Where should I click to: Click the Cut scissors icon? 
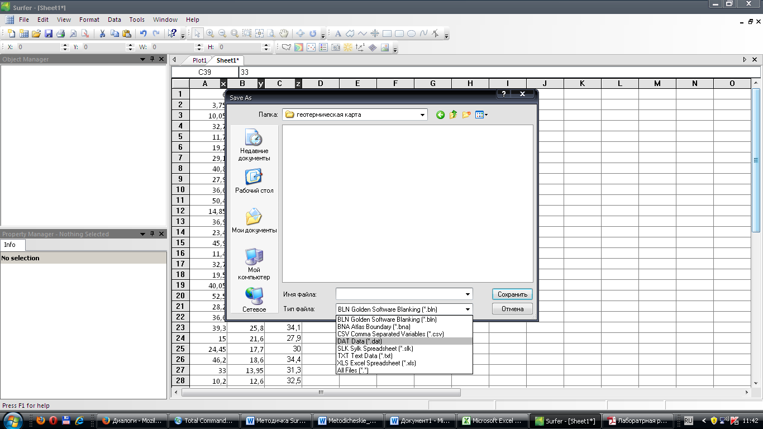103,34
